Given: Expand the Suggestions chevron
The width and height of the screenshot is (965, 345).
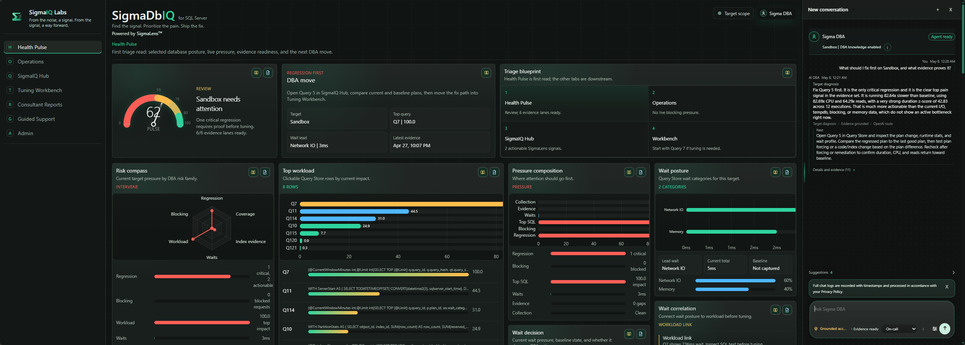Looking at the screenshot, I should [953, 273].
